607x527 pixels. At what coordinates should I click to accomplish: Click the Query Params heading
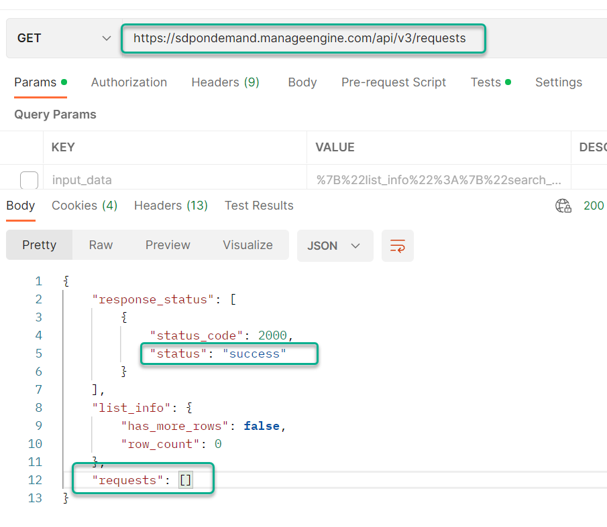(56, 115)
